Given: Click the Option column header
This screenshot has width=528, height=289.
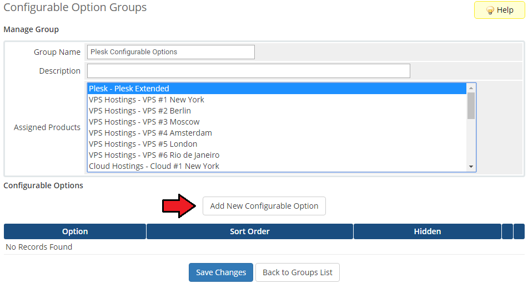Looking at the screenshot, I should point(75,231).
